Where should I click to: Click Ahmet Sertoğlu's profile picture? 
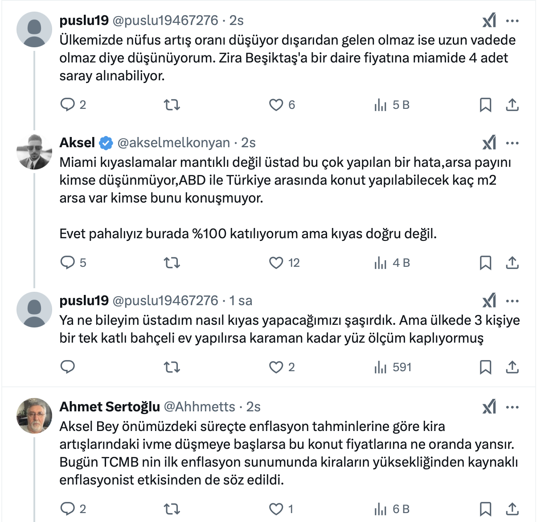(x=34, y=416)
